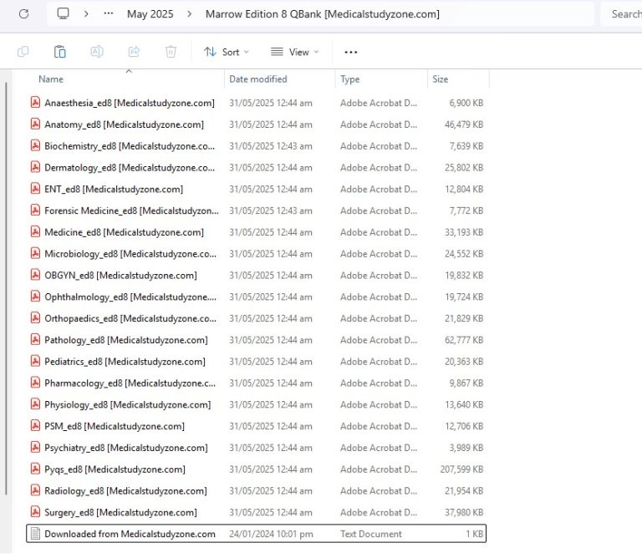The width and height of the screenshot is (642, 558).
Task: Click the This PC monitor icon in breadcrumb
Action: (64, 14)
